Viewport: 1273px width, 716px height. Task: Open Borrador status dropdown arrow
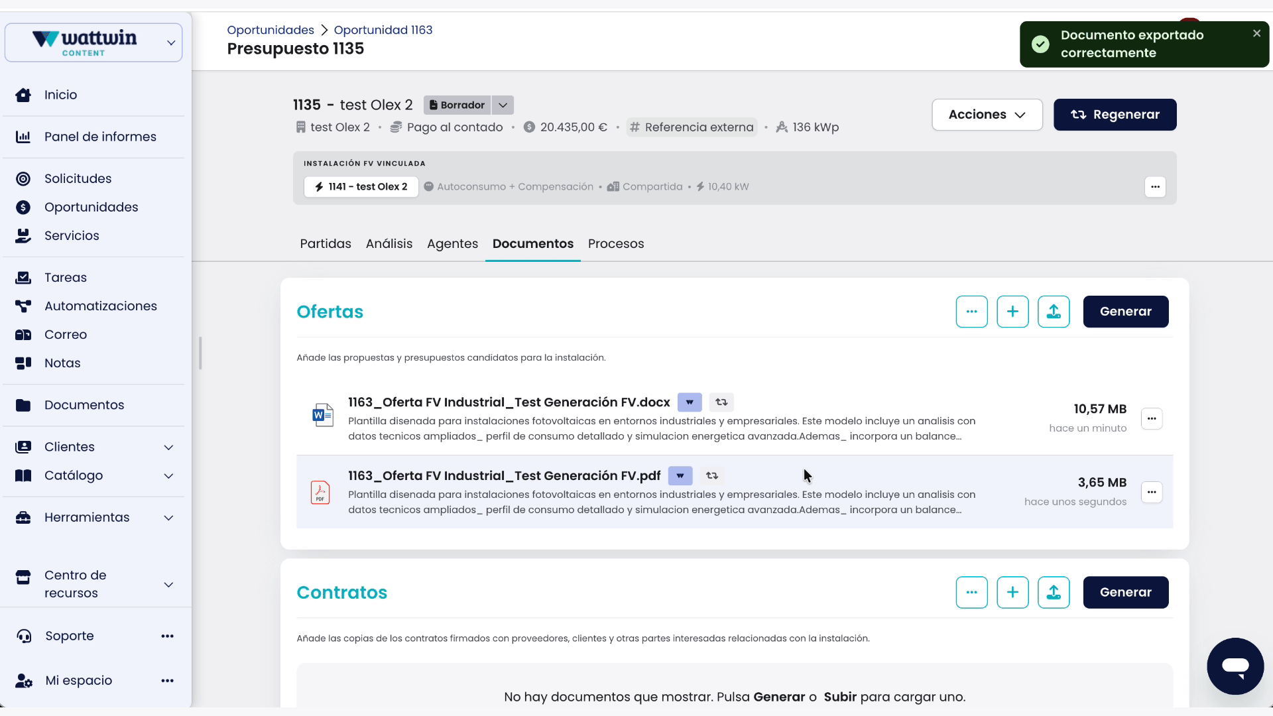(x=503, y=105)
